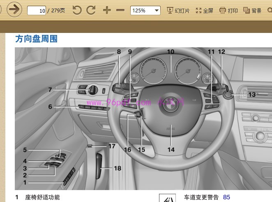
Task: Zoom in with the plus icon
Action: [107, 10]
